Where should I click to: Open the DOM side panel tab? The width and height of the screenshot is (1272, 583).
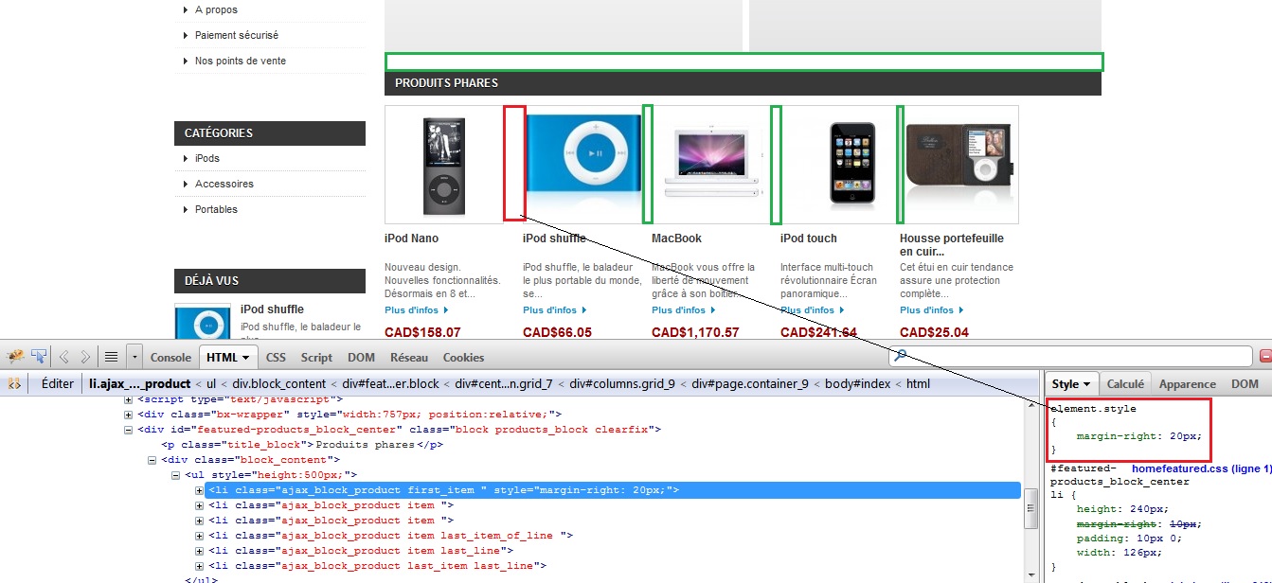coord(1245,384)
